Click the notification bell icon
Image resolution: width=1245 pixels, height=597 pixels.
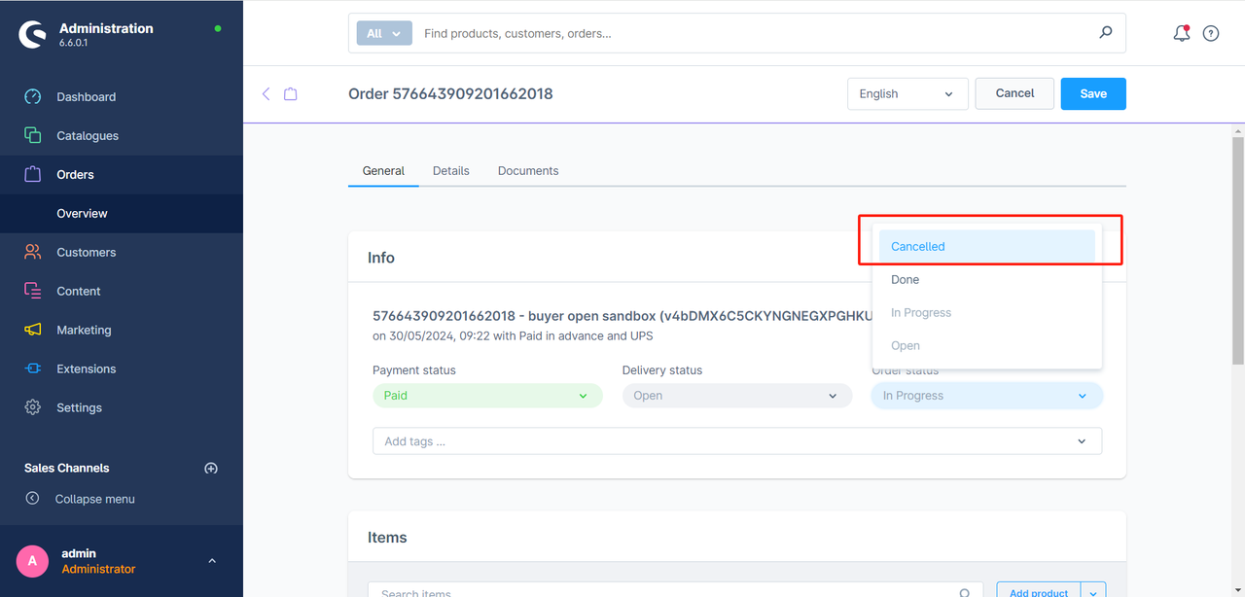[1181, 33]
